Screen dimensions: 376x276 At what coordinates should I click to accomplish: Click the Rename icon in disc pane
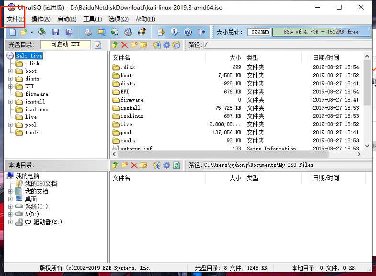[x=144, y=45]
